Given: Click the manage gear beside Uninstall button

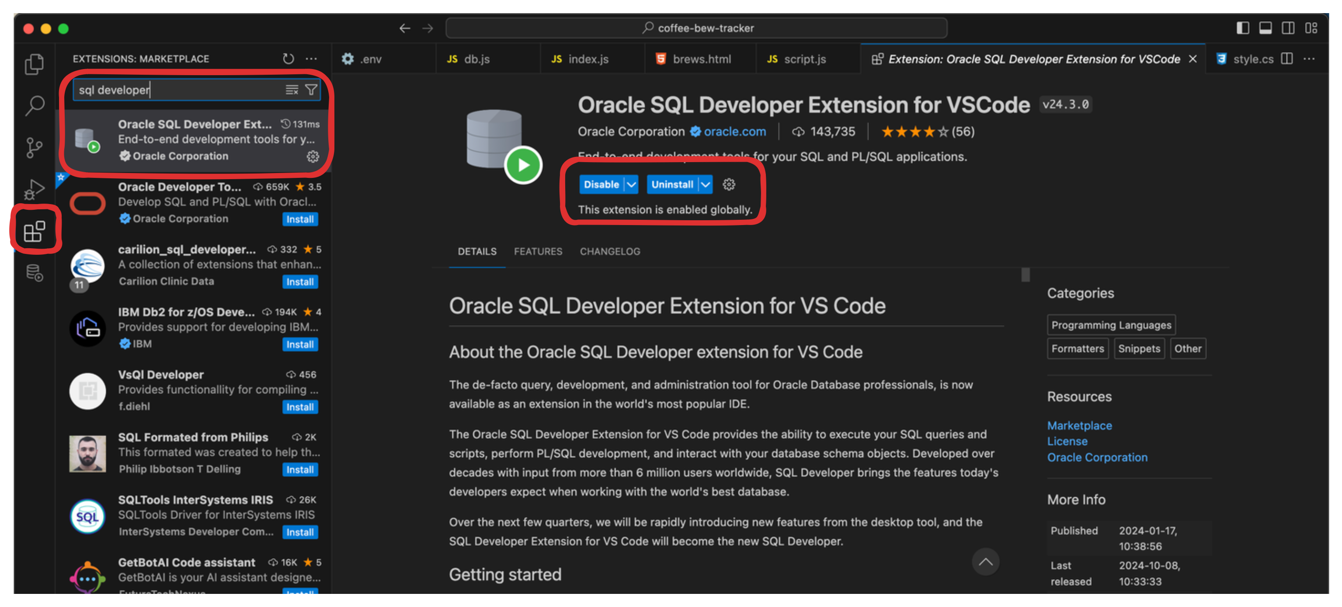Looking at the screenshot, I should 729,184.
